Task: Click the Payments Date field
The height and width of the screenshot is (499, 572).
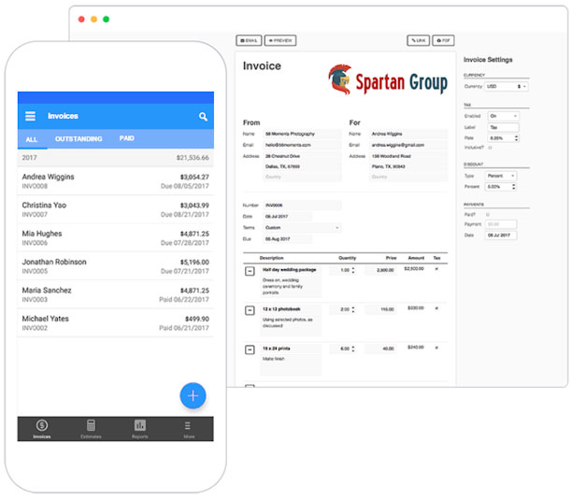Action: [x=501, y=235]
